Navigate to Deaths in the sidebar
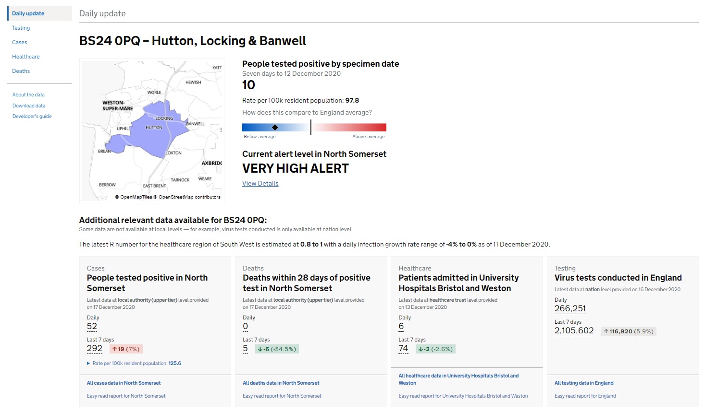705x412 pixels. coord(21,71)
